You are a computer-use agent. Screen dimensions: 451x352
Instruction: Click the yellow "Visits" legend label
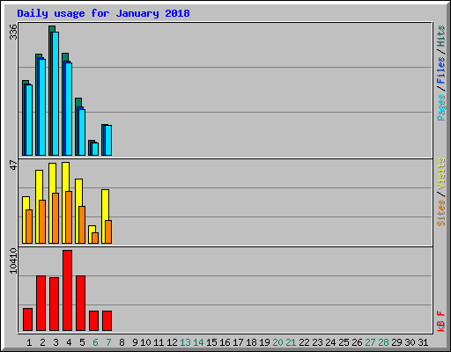(x=441, y=173)
